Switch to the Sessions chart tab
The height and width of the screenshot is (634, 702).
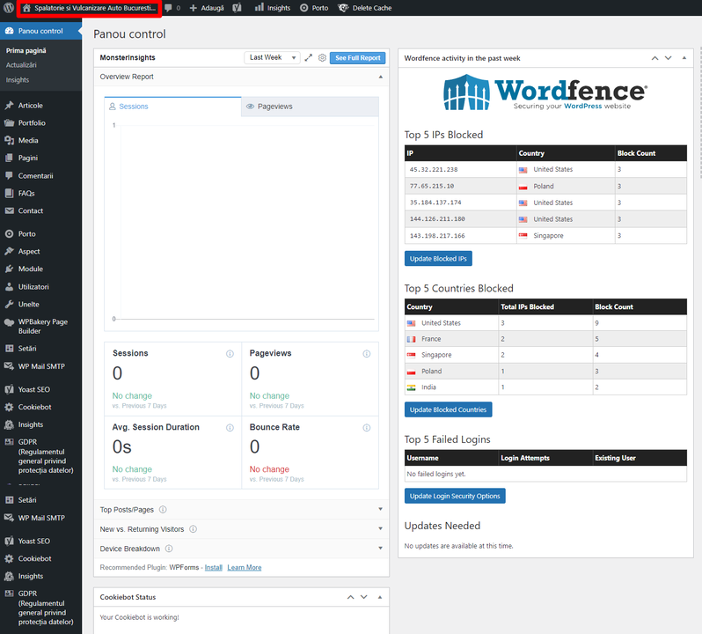click(172, 107)
